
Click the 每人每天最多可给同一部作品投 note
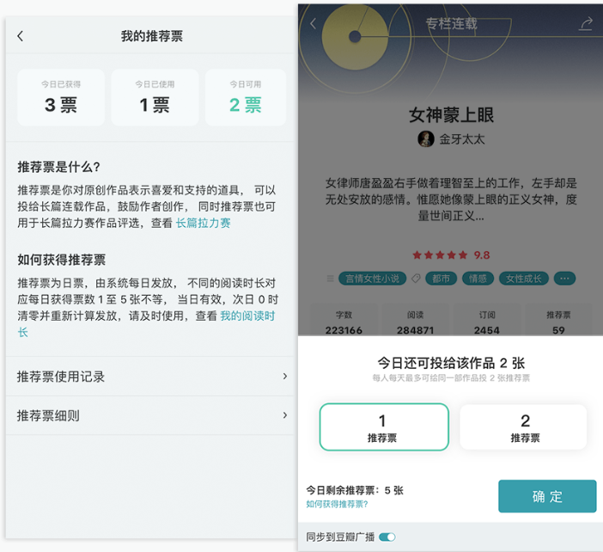click(x=451, y=378)
